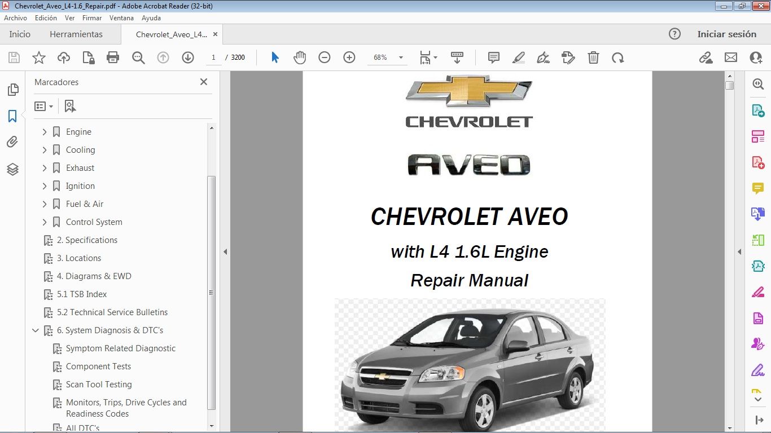Click the bookmarks panel vertical scrollbar

[x=212, y=292]
